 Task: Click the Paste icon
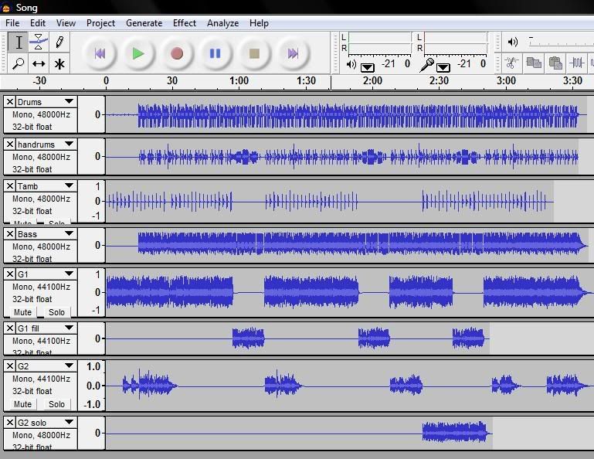point(555,63)
